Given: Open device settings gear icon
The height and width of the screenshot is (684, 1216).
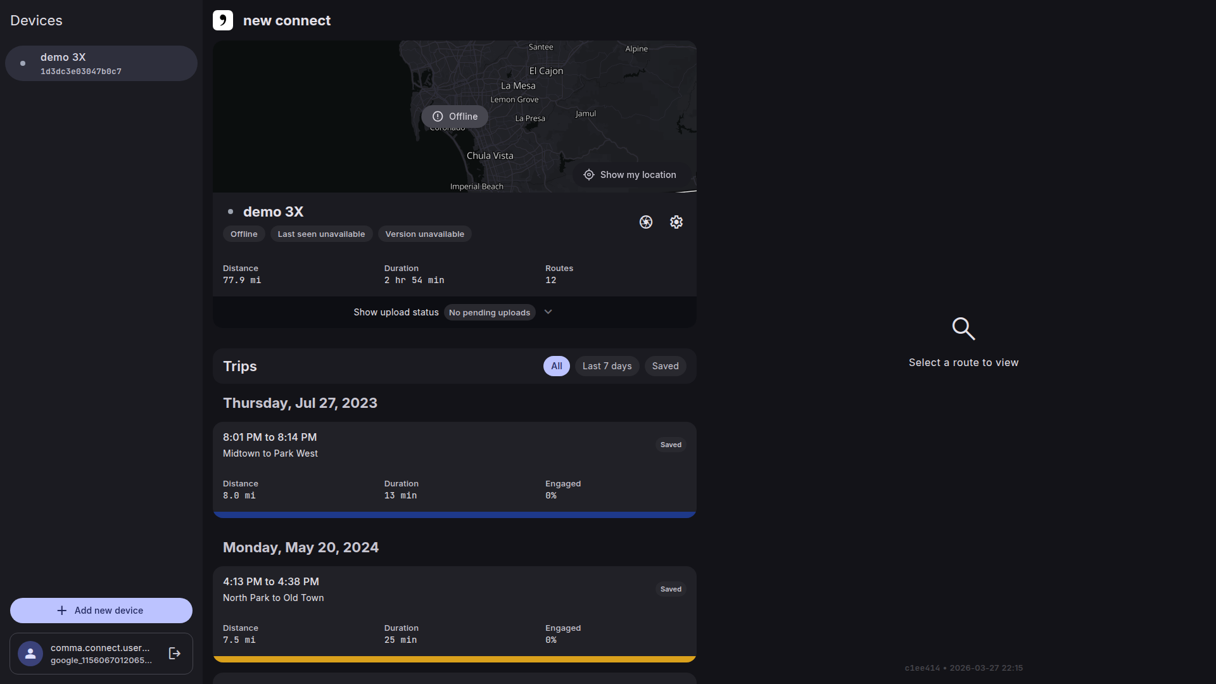Looking at the screenshot, I should 676,222.
